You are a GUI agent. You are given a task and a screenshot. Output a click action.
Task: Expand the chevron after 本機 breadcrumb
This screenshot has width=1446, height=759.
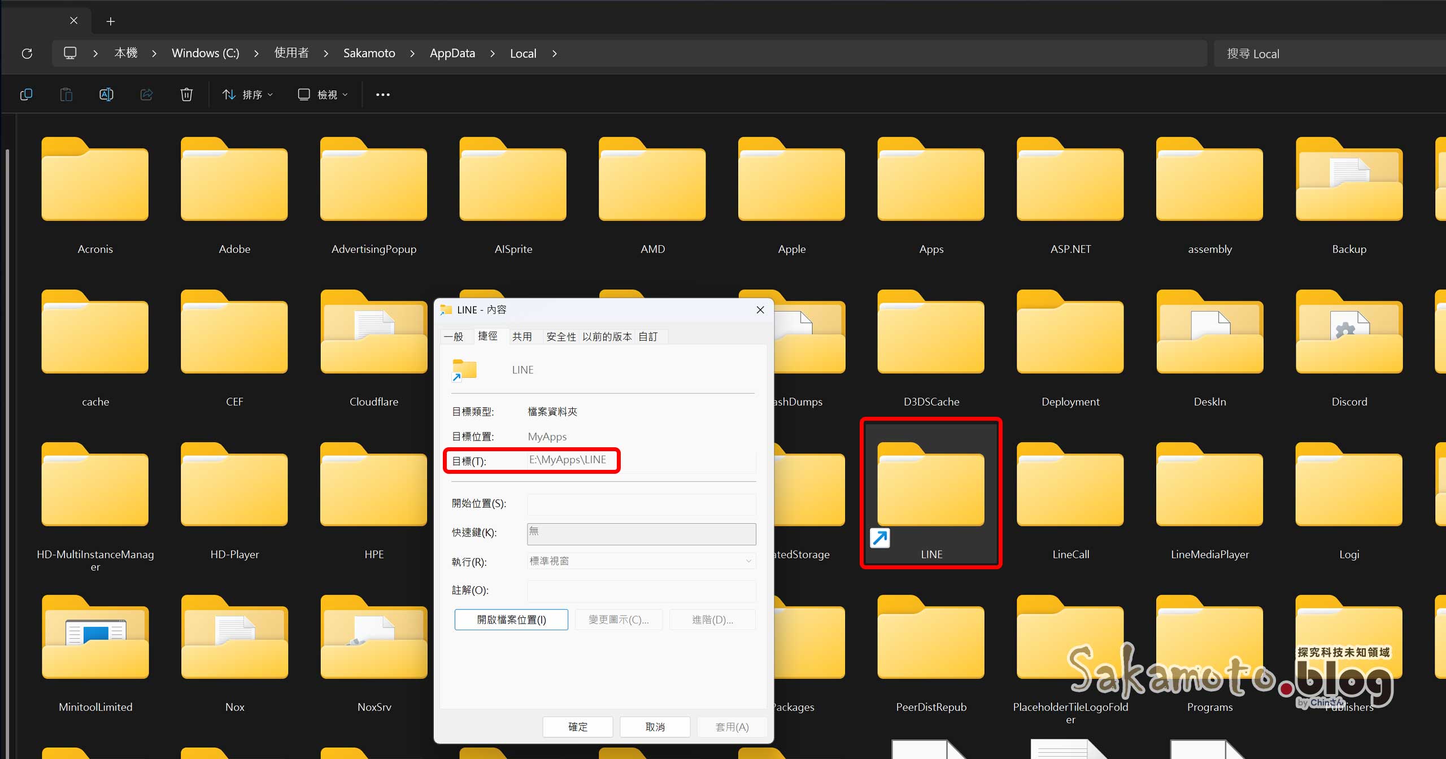click(x=154, y=54)
